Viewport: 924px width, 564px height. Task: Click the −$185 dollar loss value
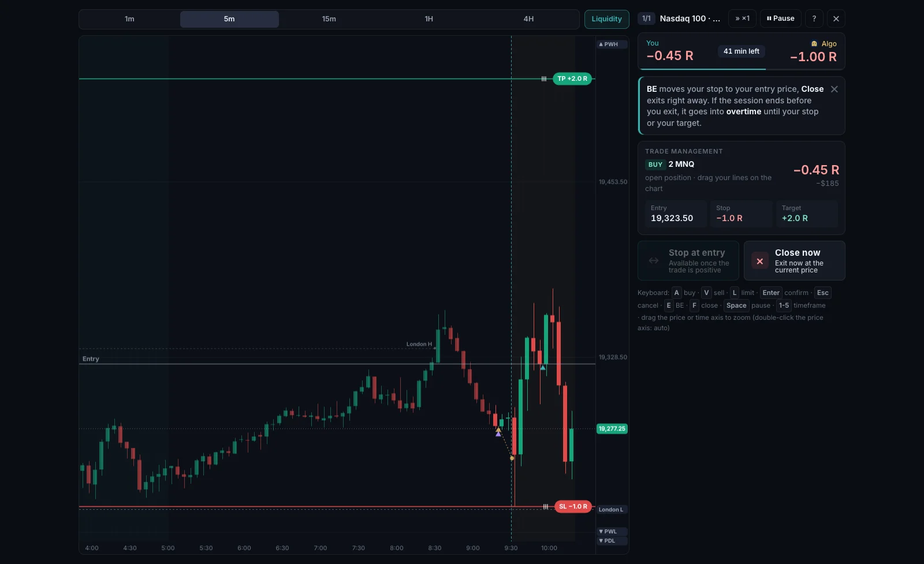pos(828,184)
